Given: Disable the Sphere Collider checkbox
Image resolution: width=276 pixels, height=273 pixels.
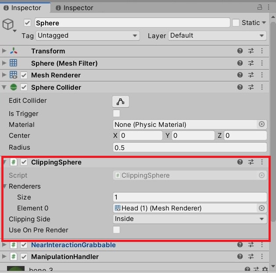Looking at the screenshot, I should point(24,87).
